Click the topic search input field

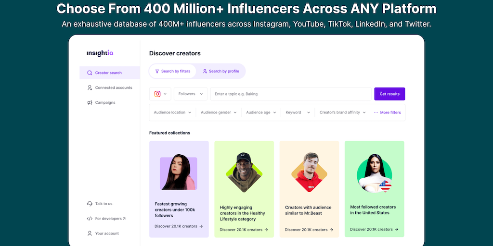tap(291, 94)
